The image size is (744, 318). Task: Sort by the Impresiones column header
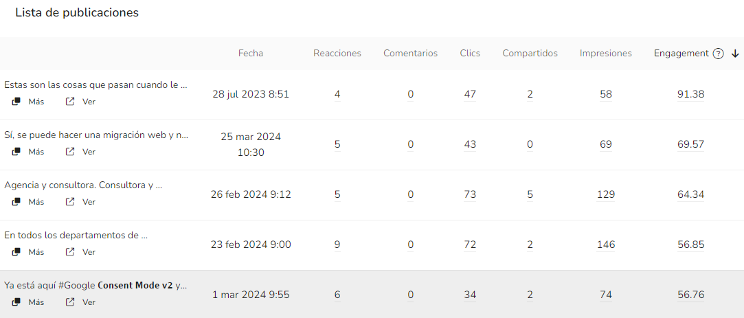[605, 54]
